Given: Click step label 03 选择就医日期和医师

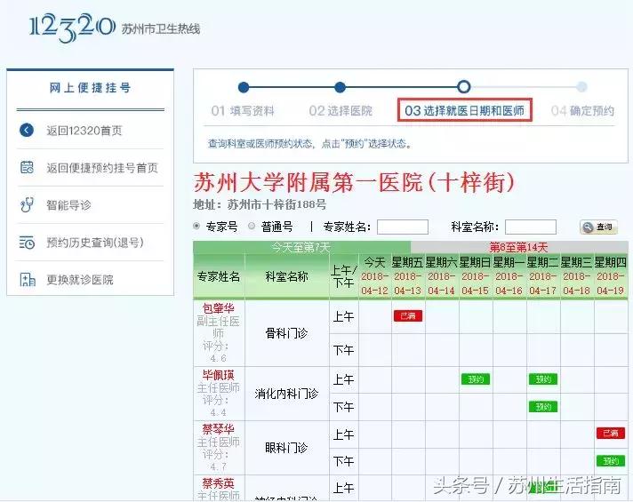Looking at the screenshot, I should point(465,110).
